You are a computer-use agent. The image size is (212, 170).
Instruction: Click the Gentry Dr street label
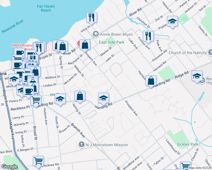coord(203,31)
